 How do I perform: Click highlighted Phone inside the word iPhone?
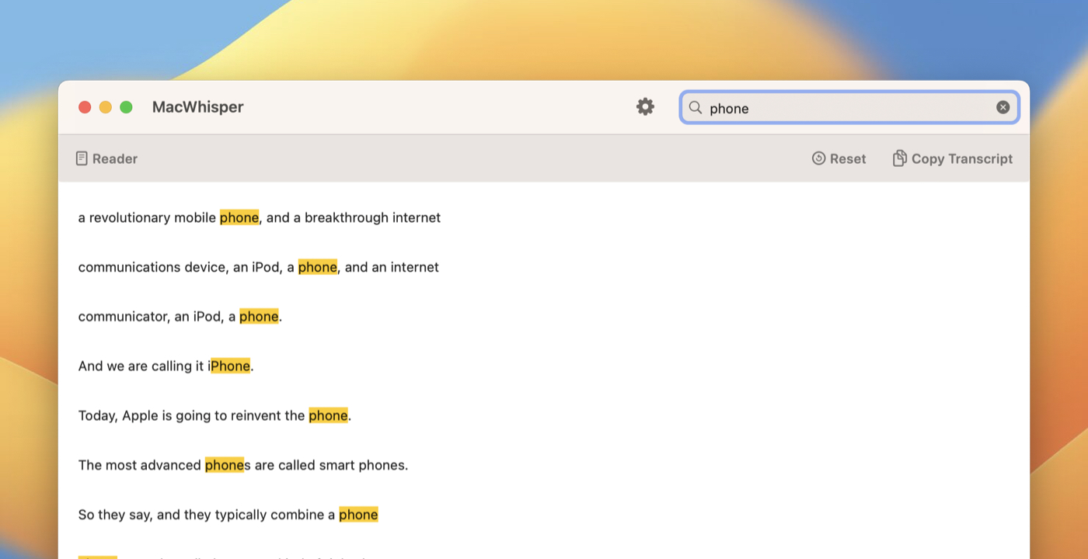[231, 366]
